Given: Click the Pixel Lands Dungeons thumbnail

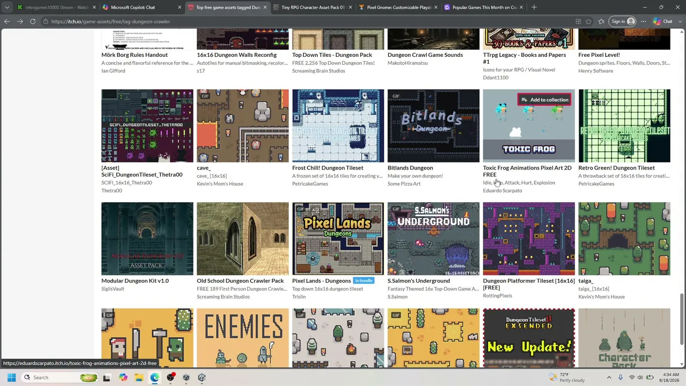Looking at the screenshot, I should click(338, 239).
